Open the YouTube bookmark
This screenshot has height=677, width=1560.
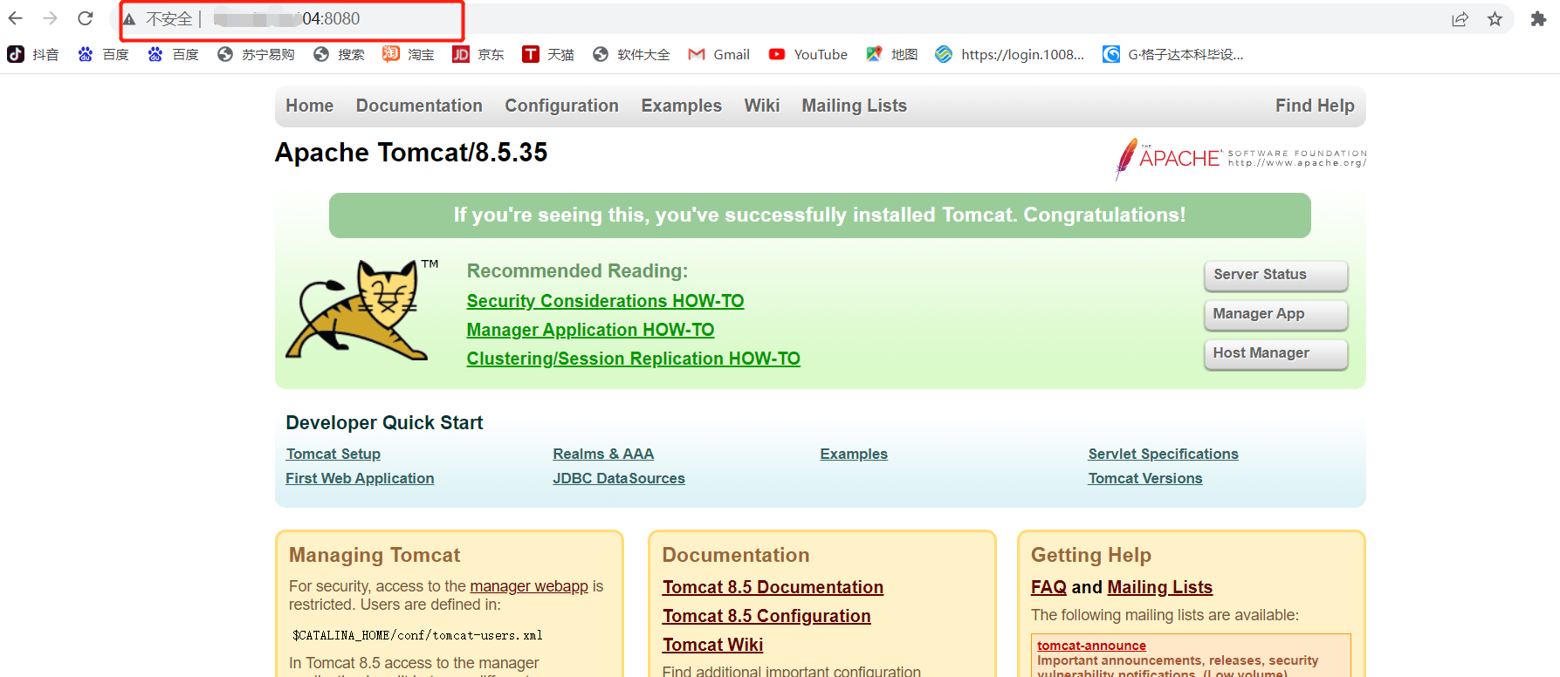808,54
